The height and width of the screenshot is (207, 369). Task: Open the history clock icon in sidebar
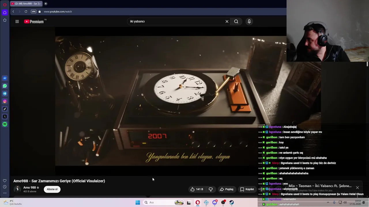click(x=5, y=187)
